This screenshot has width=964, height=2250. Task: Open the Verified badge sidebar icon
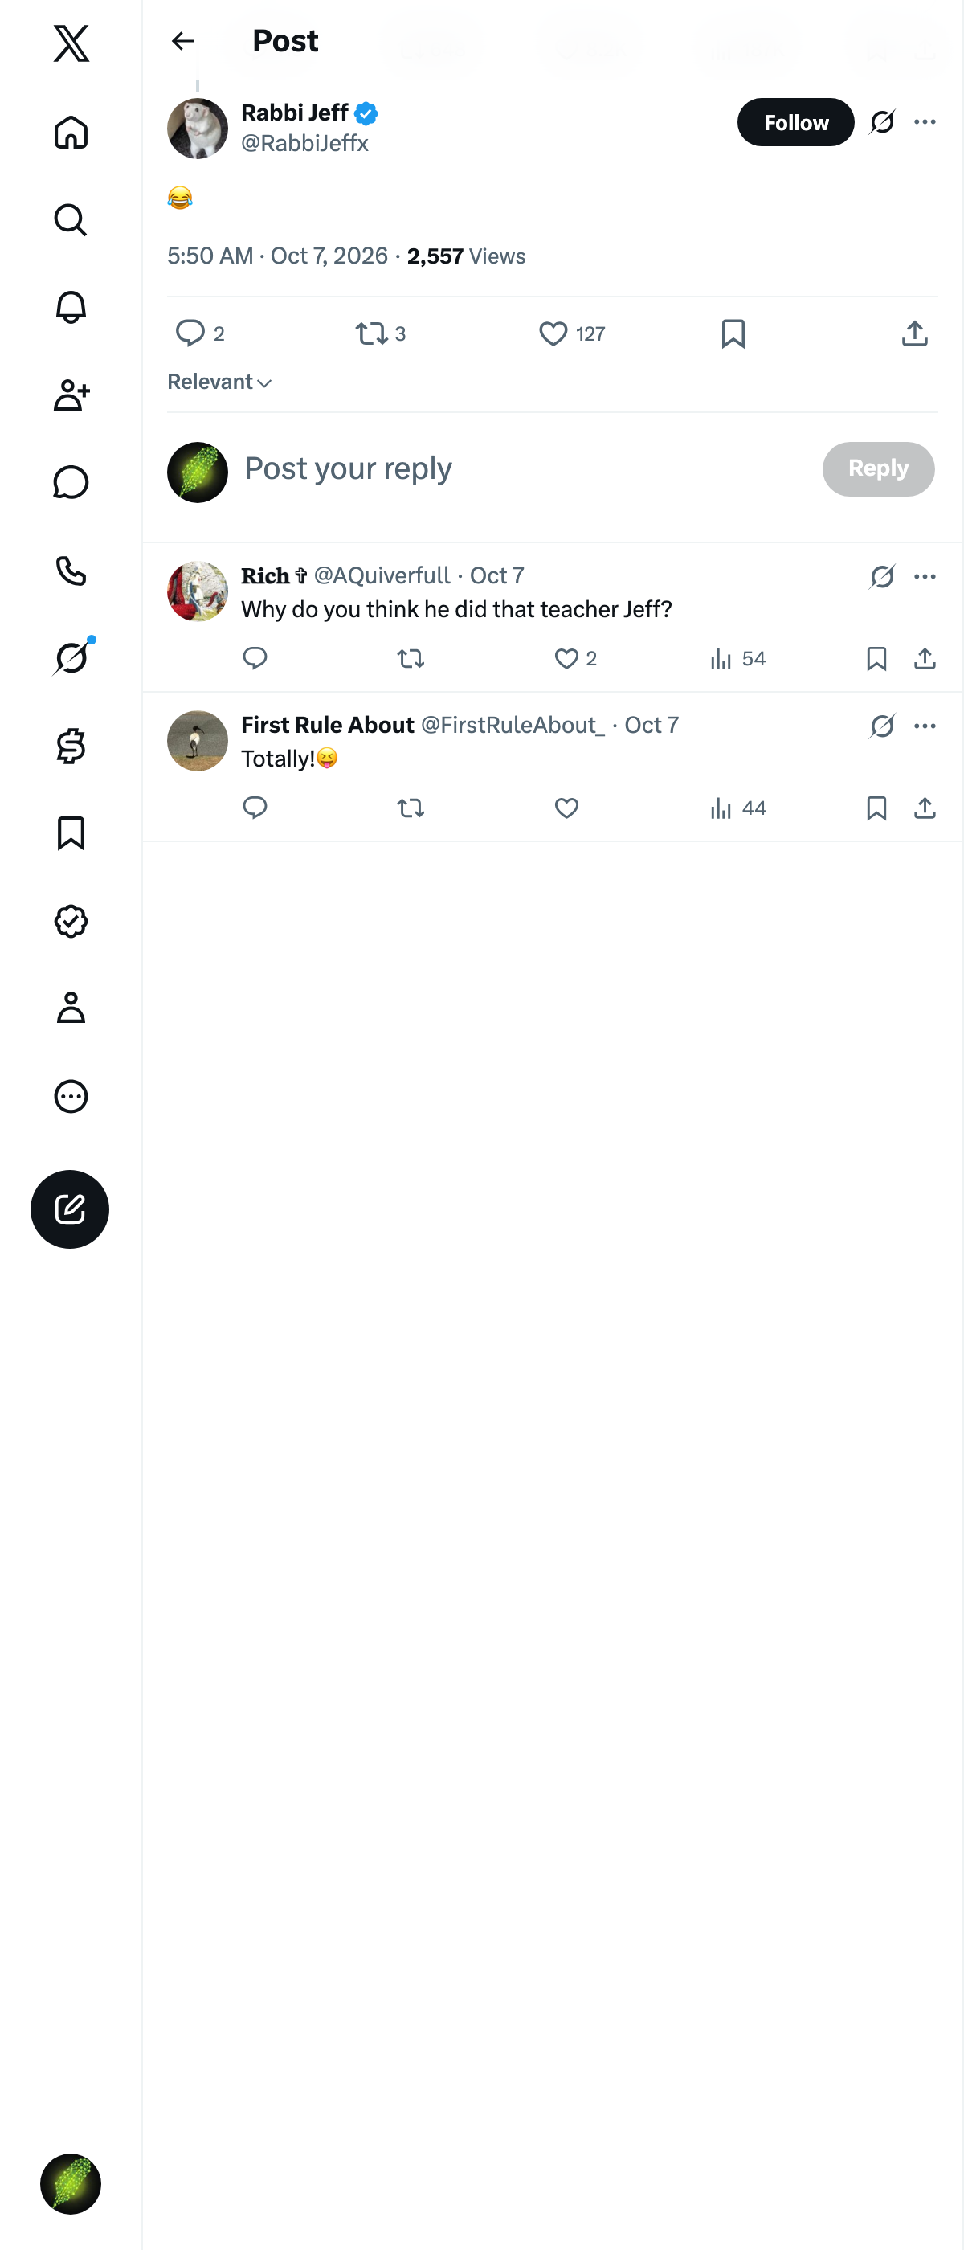[71, 921]
